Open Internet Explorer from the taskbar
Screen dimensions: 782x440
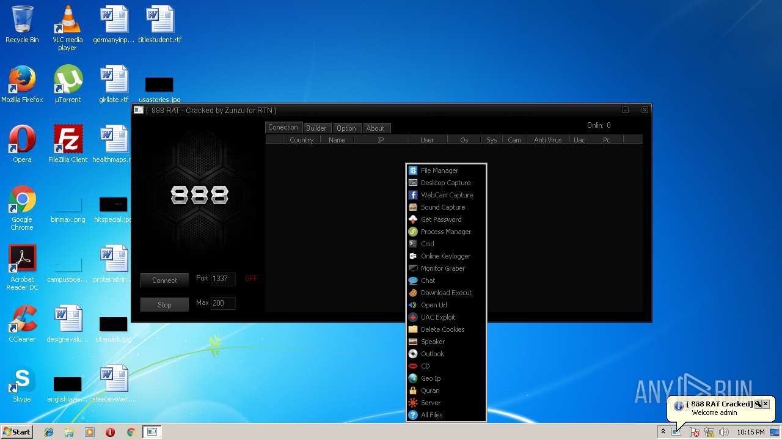[x=49, y=432]
